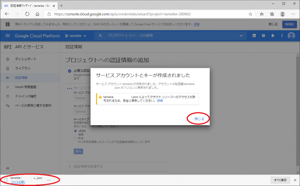
Task: Activate the Cloud Shell icon
Action: [254, 36]
